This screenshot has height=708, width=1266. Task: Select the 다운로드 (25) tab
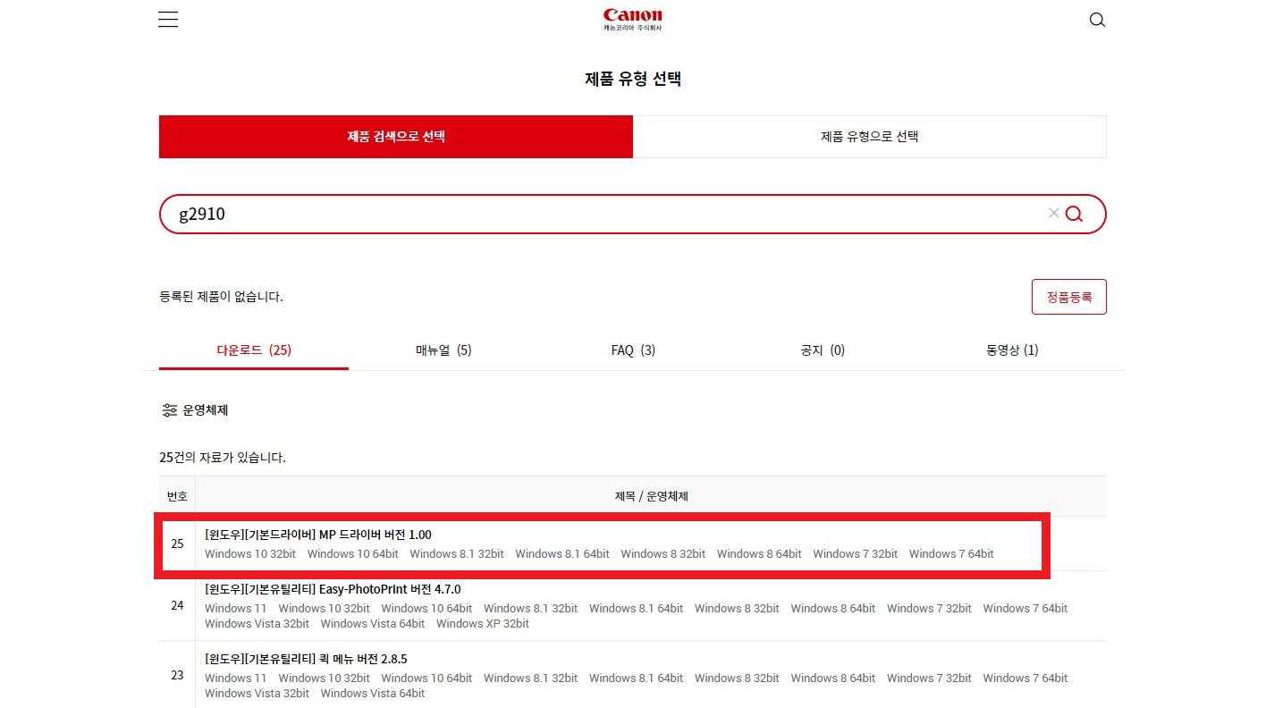[x=254, y=350]
